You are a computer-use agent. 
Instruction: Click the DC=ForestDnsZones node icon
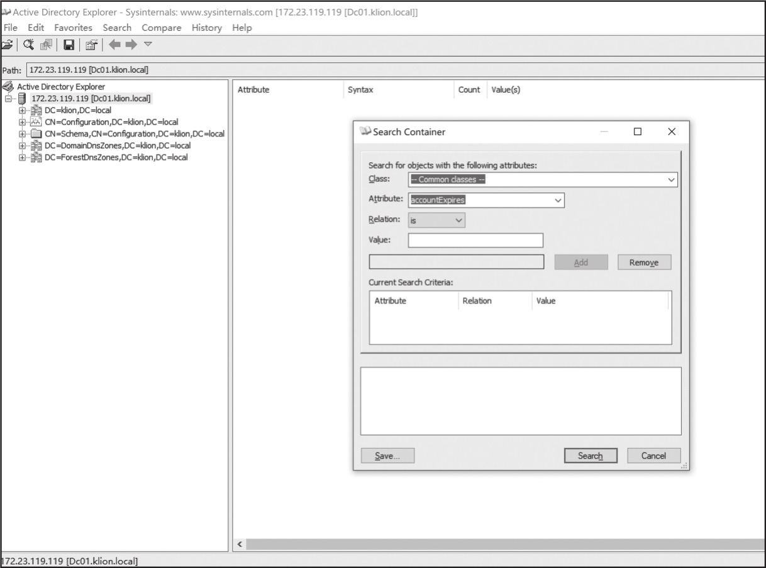pos(35,157)
